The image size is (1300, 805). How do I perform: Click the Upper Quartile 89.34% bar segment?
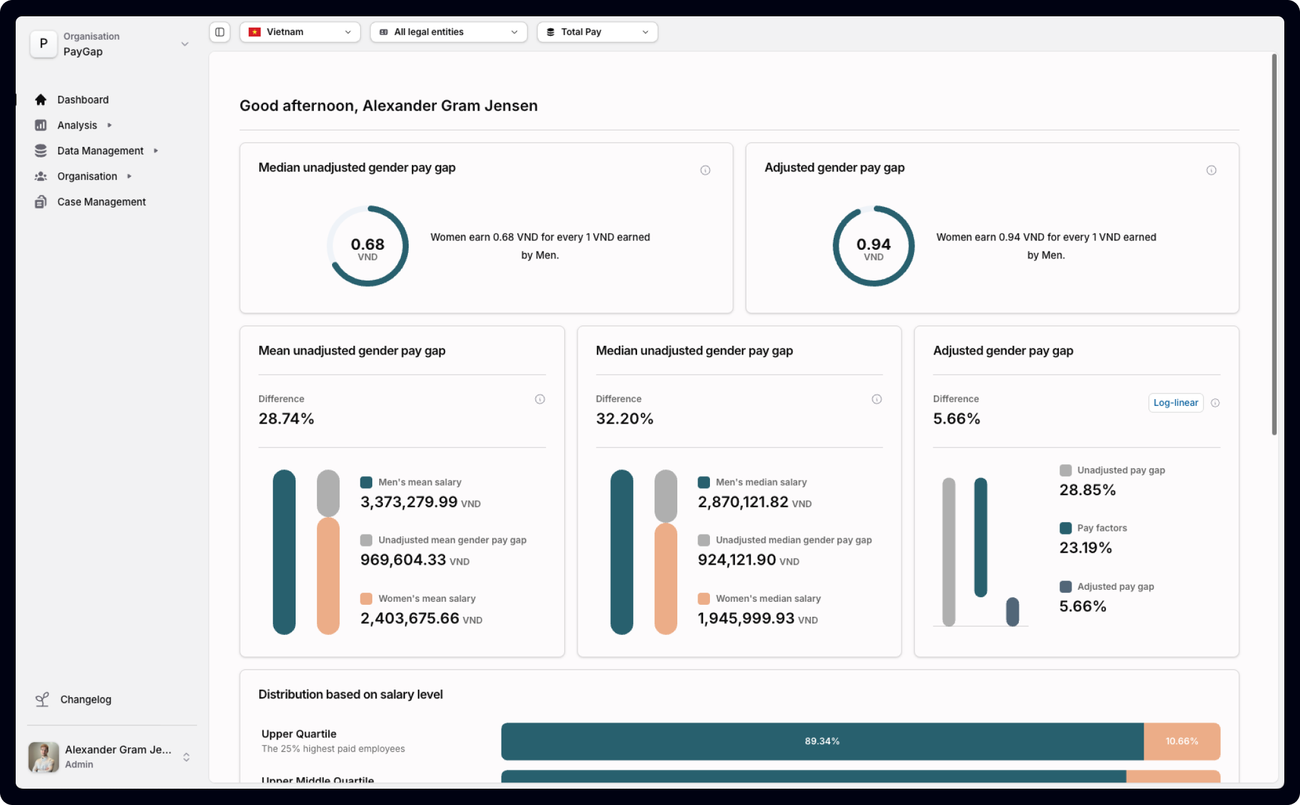[822, 741]
